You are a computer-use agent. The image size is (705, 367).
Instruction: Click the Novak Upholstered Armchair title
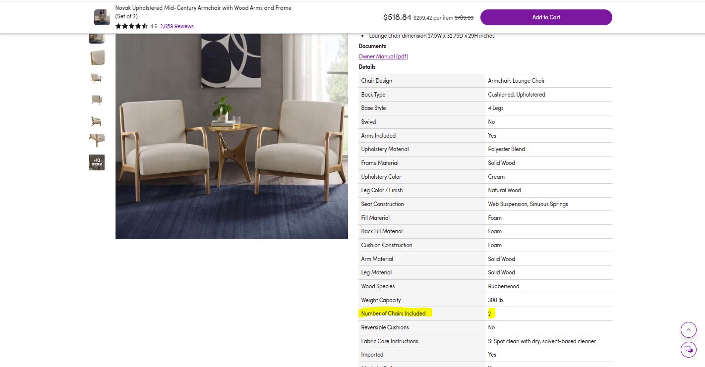[203, 12]
